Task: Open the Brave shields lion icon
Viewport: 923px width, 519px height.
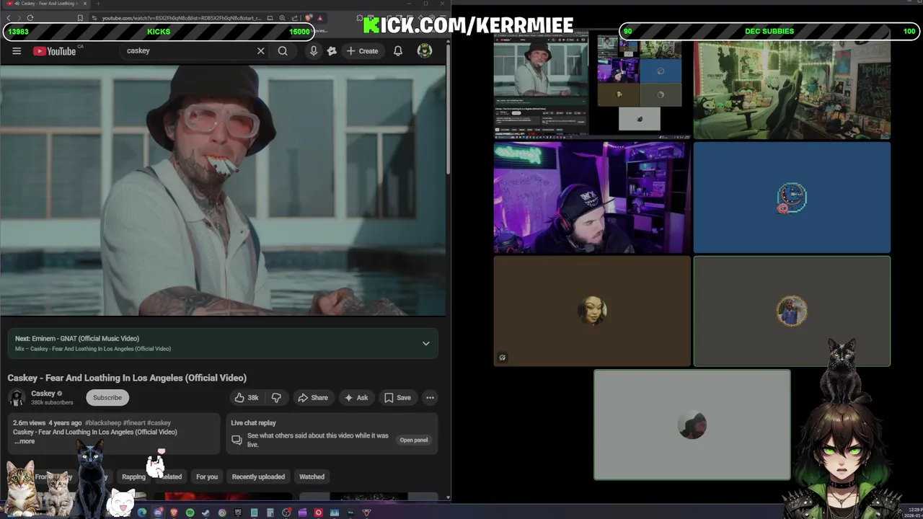Action: pyautogui.click(x=309, y=18)
